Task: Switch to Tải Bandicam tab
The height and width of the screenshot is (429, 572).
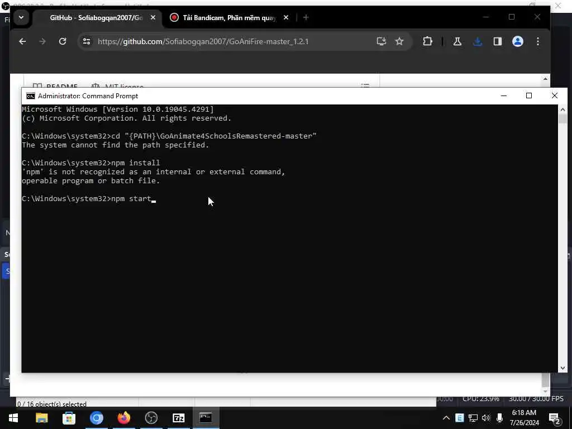Action: [230, 17]
